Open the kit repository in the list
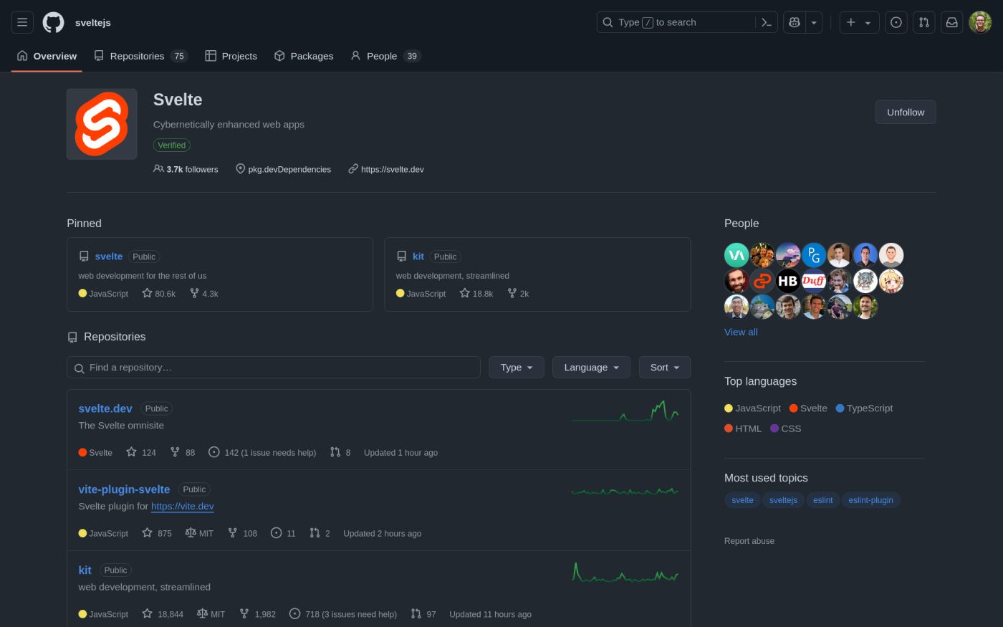The width and height of the screenshot is (1003, 627). click(85, 570)
